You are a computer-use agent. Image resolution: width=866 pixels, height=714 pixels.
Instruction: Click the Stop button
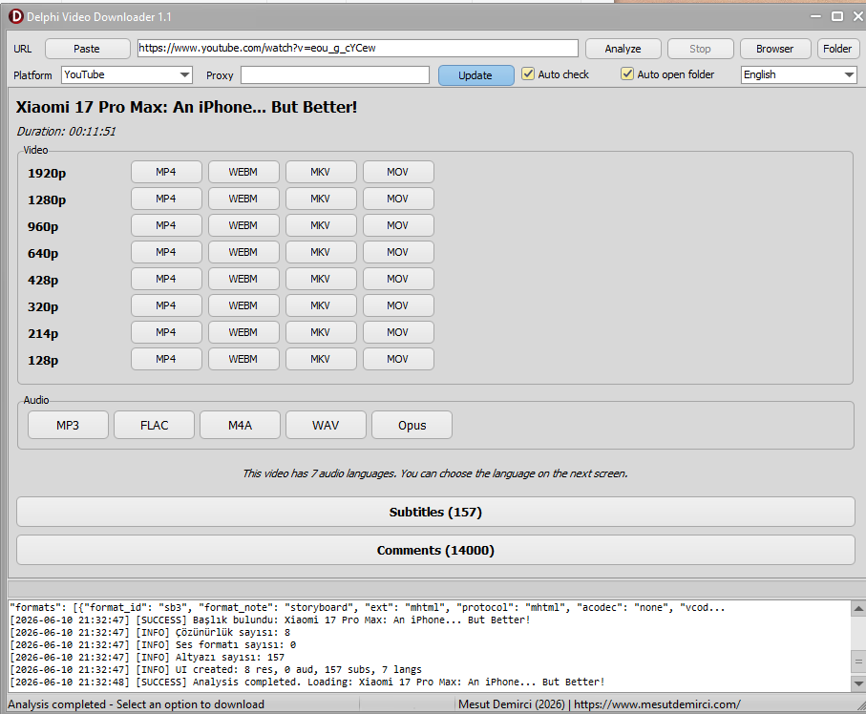700,49
